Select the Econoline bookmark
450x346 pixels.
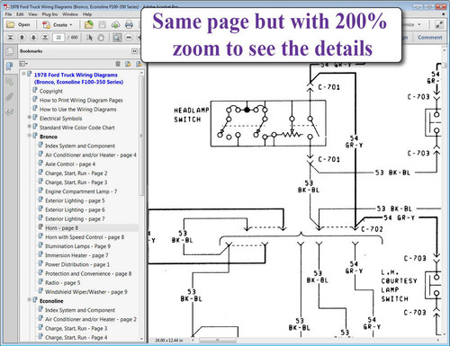(x=51, y=301)
